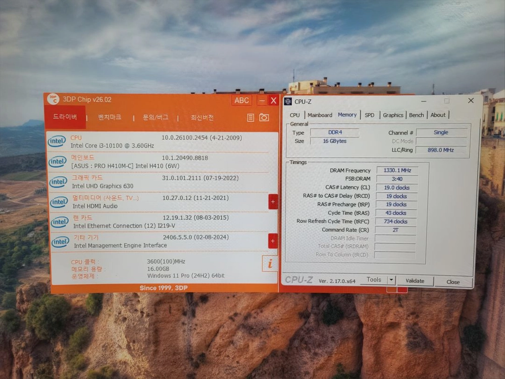
Task: Click the ABC language button in 3DP Chip
Action: (x=241, y=101)
